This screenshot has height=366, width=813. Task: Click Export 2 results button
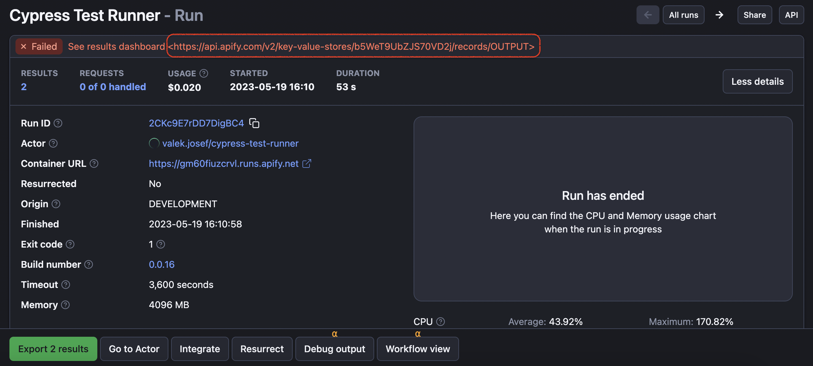[53, 349]
